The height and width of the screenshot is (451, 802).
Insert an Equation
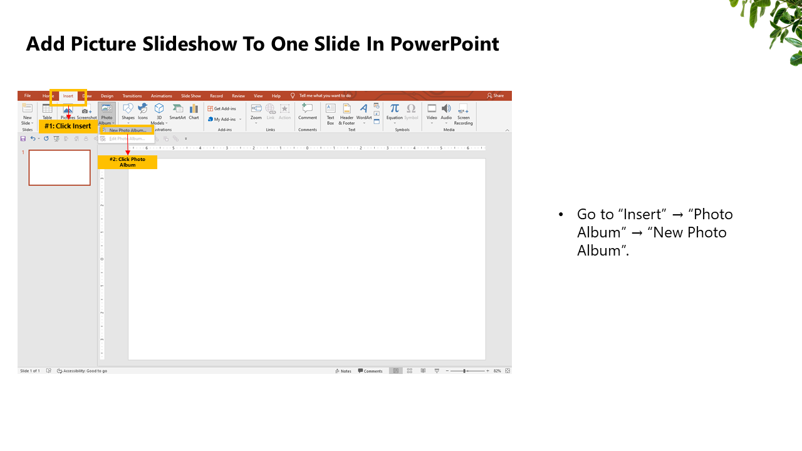tap(395, 113)
